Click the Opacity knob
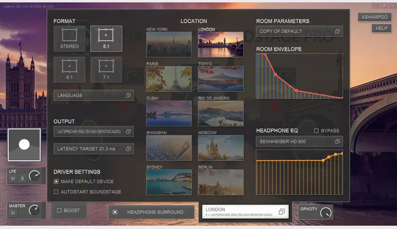The width and height of the screenshot is (397, 229). [x=326, y=212]
